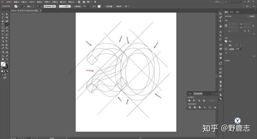The width and height of the screenshot is (257, 139).
Task: Select the Paintbrush tool
Action: pyautogui.click(x=7, y=28)
